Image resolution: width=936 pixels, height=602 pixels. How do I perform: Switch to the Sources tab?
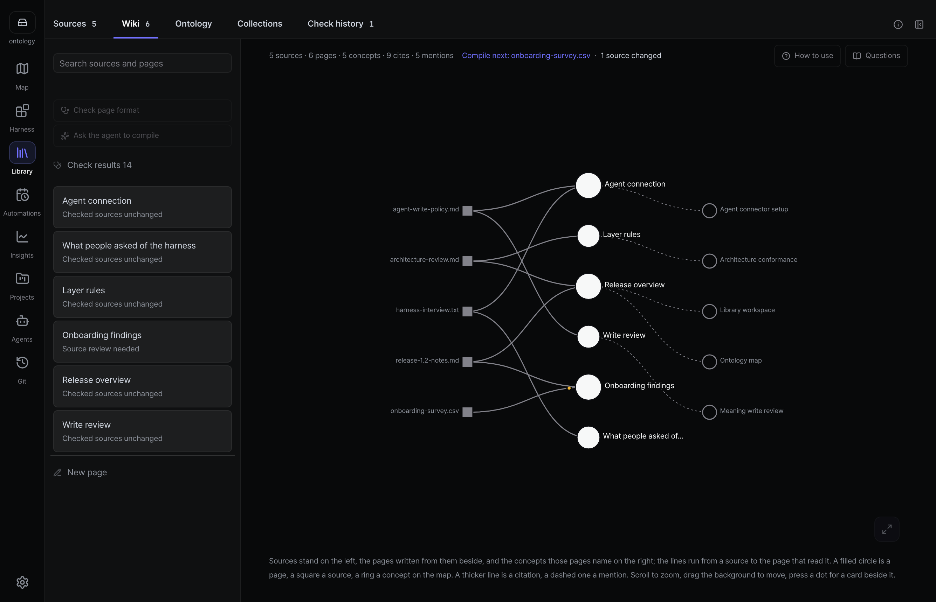75,23
